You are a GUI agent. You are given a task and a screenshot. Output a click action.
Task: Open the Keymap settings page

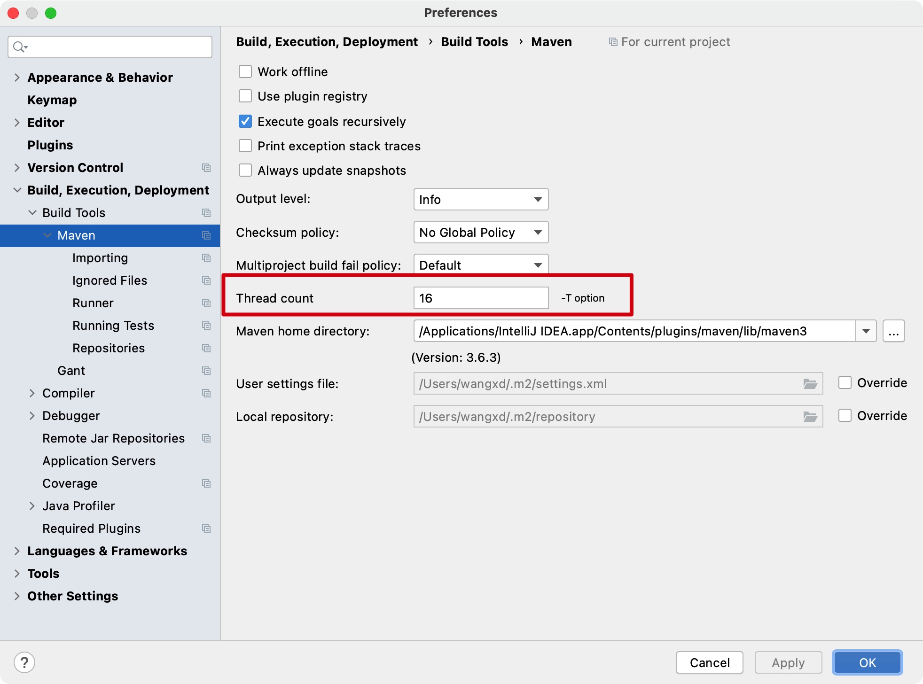click(52, 100)
